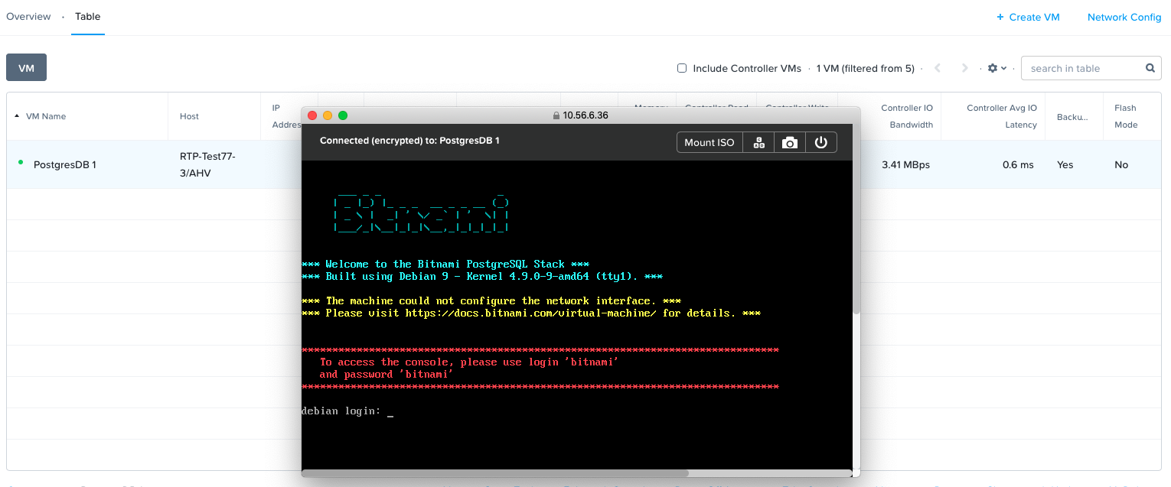Click the RTP-Test77-3/AHV host cell

(x=207, y=164)
